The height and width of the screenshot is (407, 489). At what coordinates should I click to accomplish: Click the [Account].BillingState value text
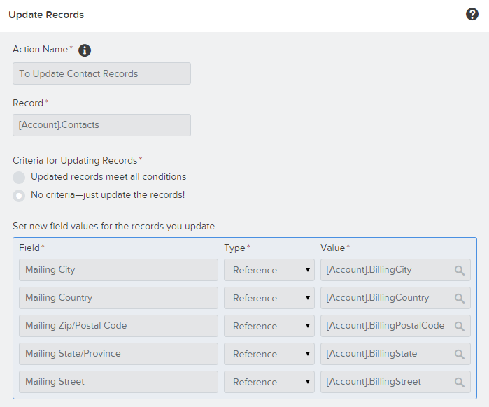pos(371,354)
